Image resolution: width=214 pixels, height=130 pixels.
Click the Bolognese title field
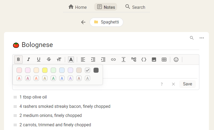(109, 45)
